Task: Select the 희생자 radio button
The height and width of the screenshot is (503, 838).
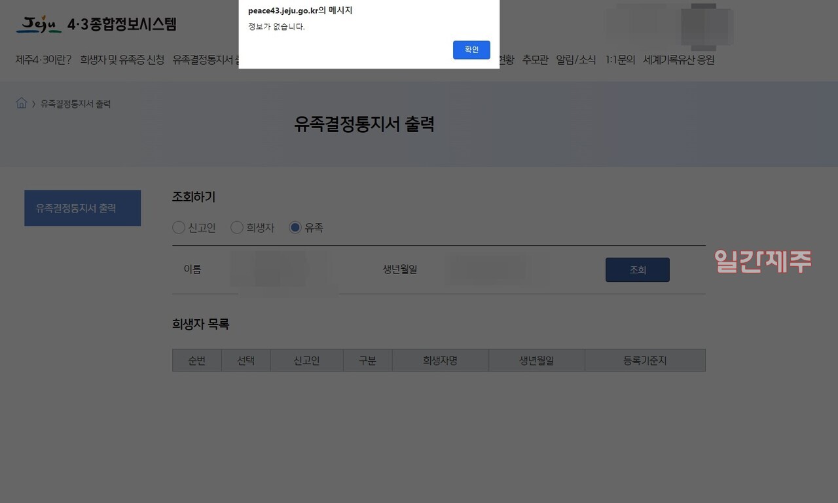Action: point(236,227)
